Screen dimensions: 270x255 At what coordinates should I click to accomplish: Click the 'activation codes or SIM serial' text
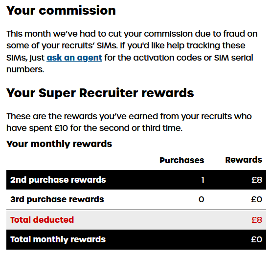click(x=193, y=58)
